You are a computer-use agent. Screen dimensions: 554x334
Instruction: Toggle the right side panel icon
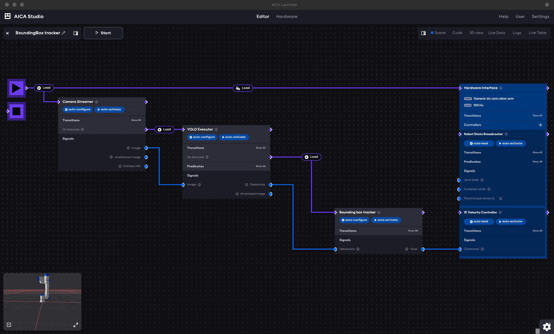click(423, 33)
